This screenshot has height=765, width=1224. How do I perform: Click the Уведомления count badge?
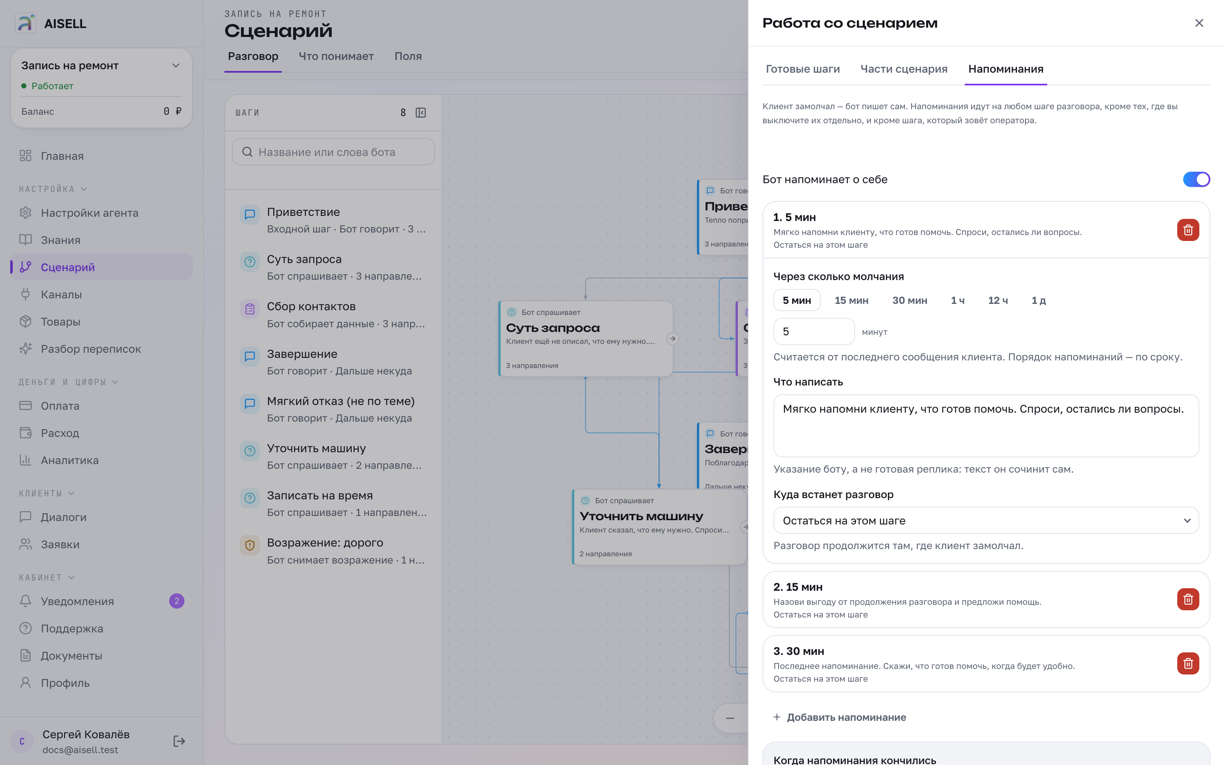click(176, 601)
